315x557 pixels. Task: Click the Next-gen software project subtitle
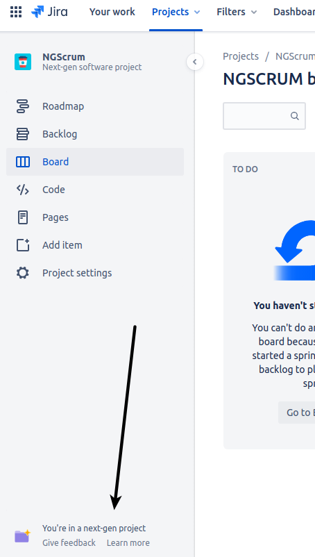click(92, 67)
